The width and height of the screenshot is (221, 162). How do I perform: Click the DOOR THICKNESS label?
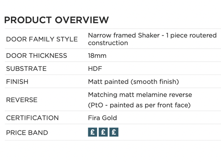(36, 56)
